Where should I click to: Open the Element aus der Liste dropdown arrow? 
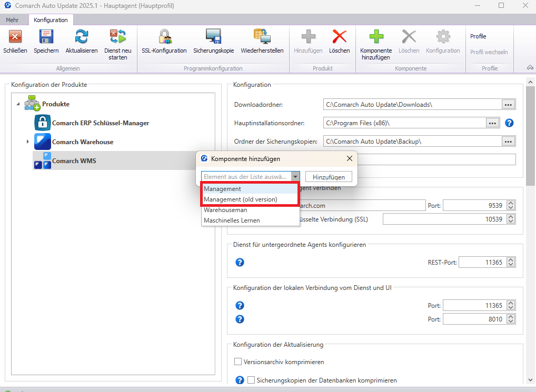[295, 177]
